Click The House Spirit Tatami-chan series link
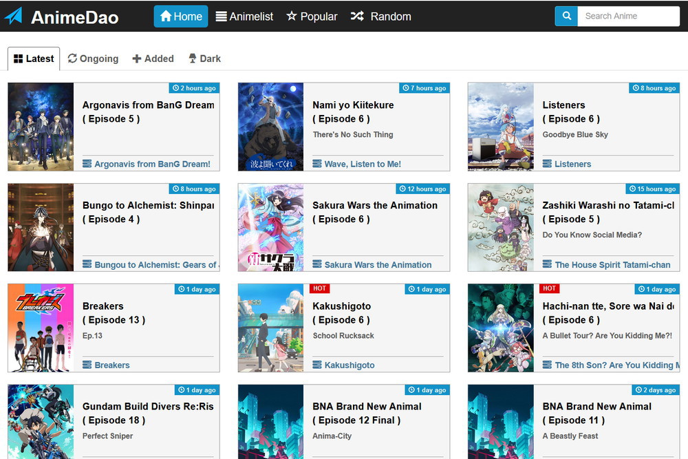The height and width of the screenshot is (459, 688). tap(612, 265)
